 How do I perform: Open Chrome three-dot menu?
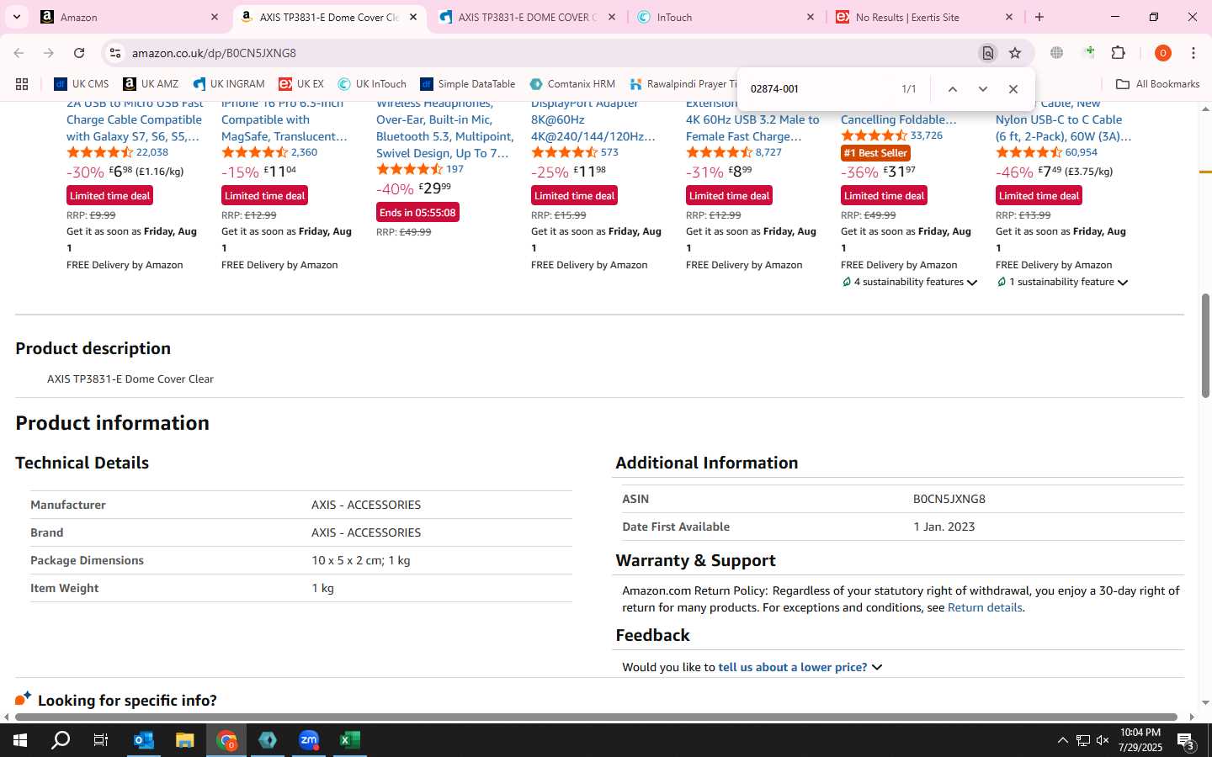(x=1193, y=53)
